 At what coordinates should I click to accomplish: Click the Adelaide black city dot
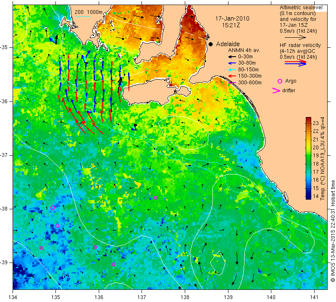point(211,44)
